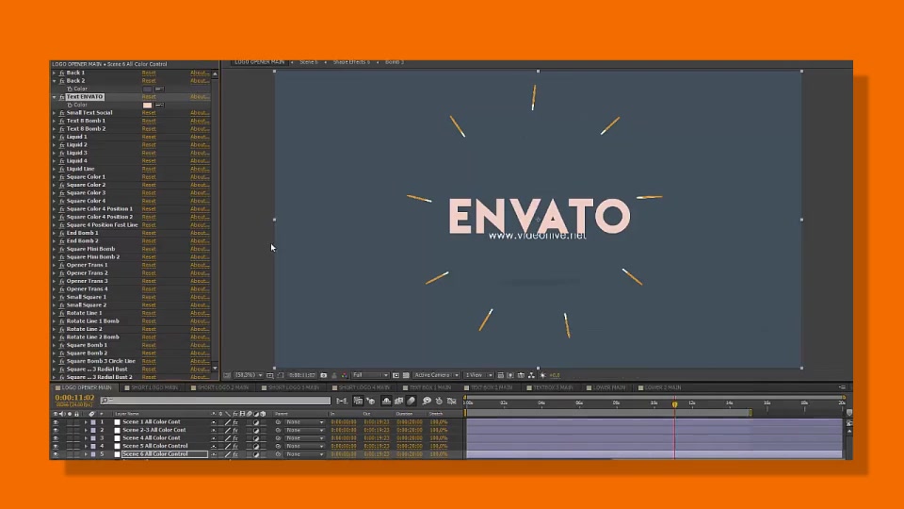Click About for Square Color 1 effect
The width and height of the screenshot is (904, 509).
pos(200,177)
